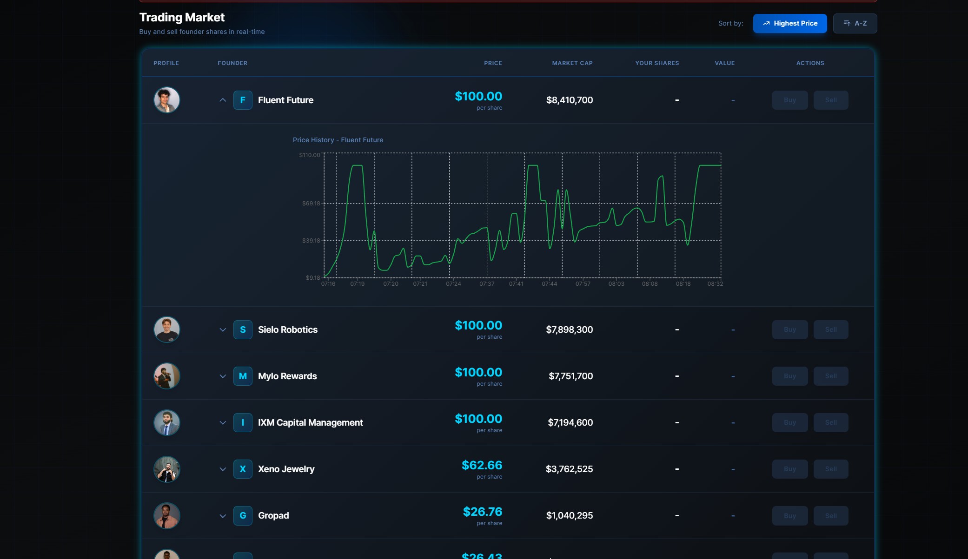Expand the Xeno Jewelry price chart
This screenshot has height=559, width=968.
[x=223, y=469]
